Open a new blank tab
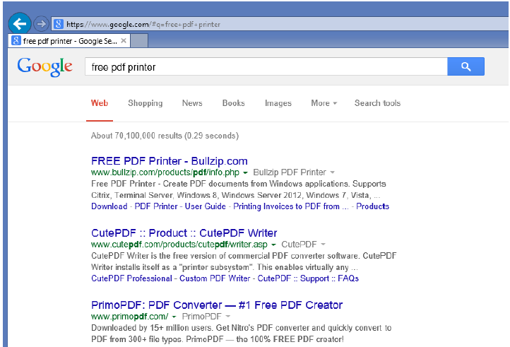The height and width of the screenshot is (347, 510). 139,41
